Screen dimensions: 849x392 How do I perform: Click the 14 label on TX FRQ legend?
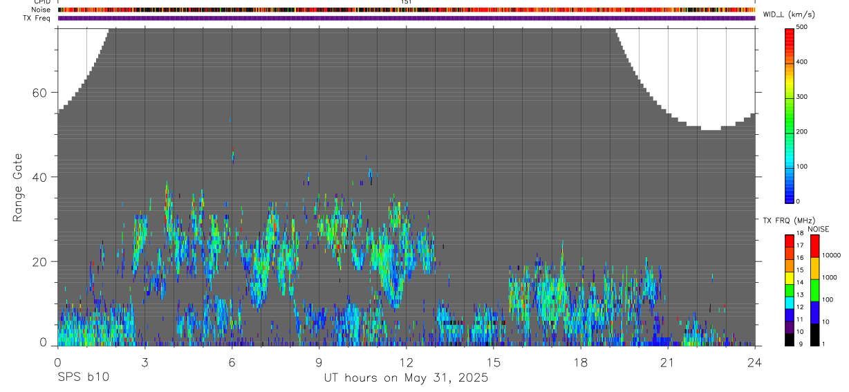[801, 282]
